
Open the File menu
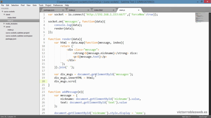[2, 5]
